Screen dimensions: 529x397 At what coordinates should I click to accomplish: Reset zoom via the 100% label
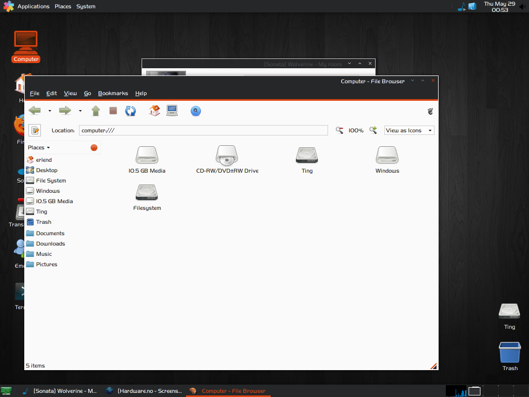click(356, 130)
